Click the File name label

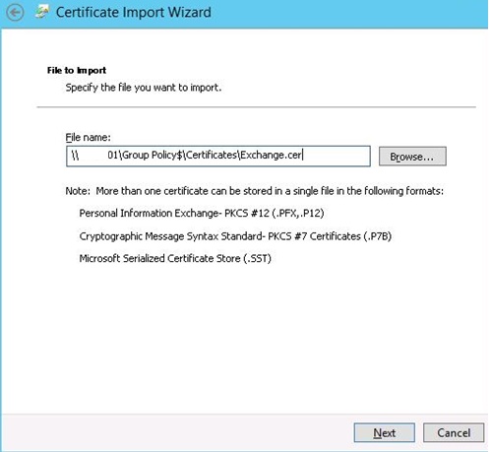(88, 137)
